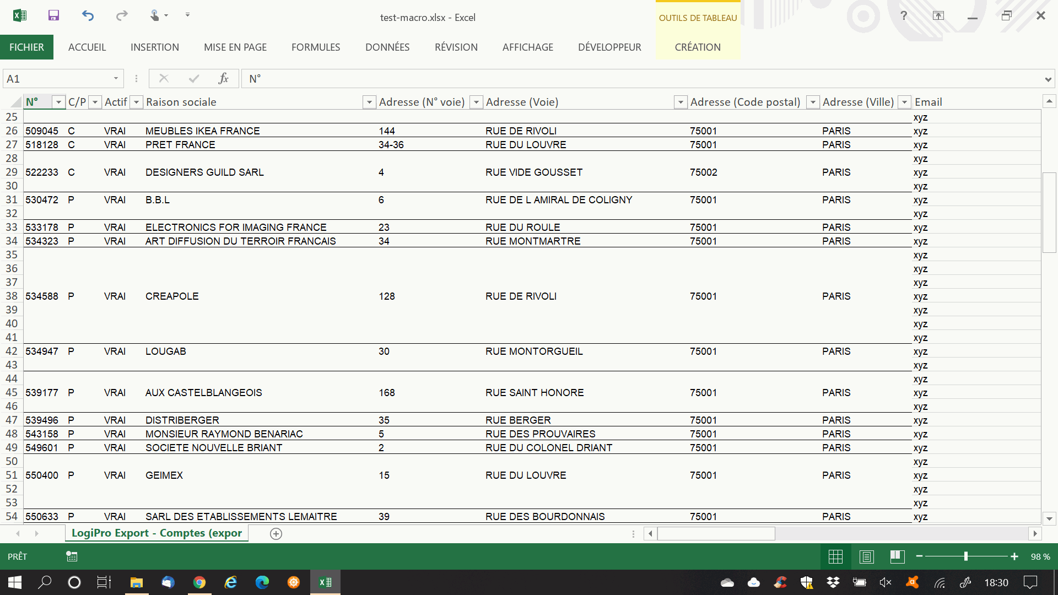Click the zoom in plus button
This screenshot has height=595, width=1058.
click(1014, 556)
